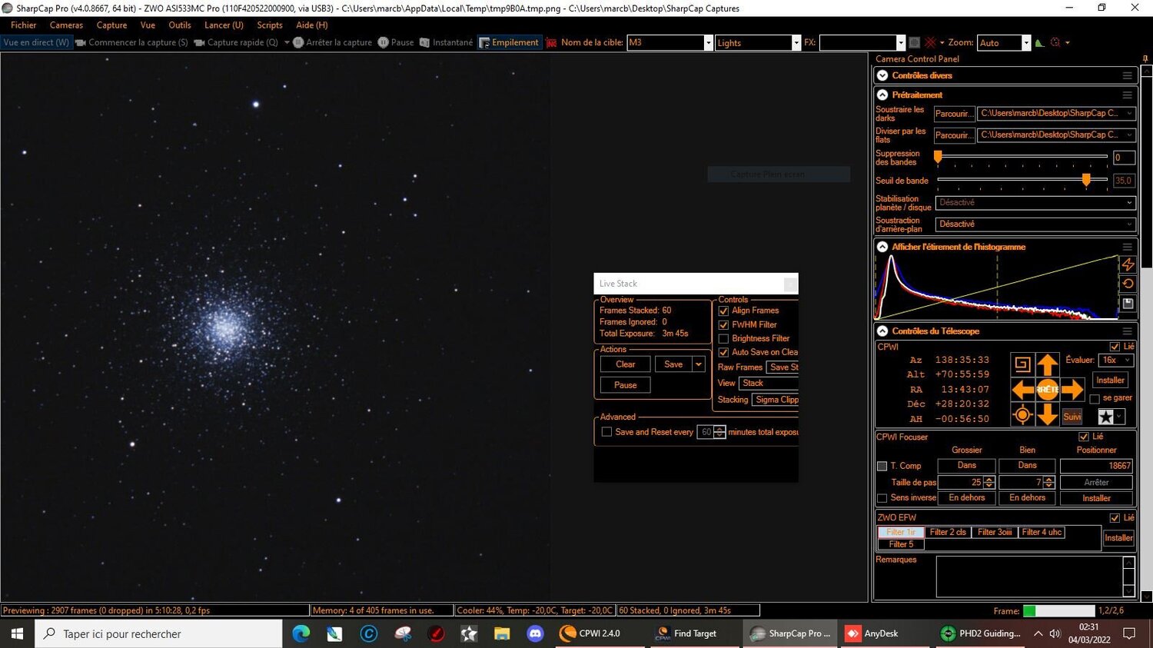The image size is (1153, 648).
Task: Slew telescope left with the left arrow
Action: click(x=1022, y=390)
